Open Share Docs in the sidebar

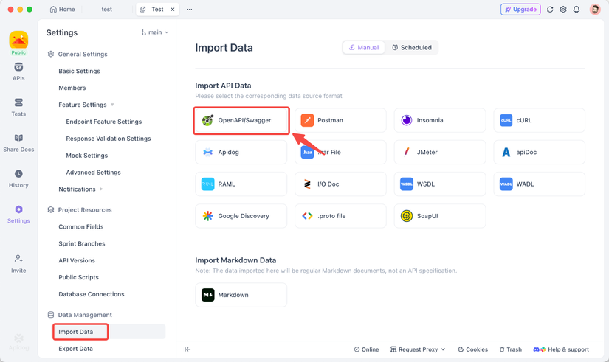coord(18,143)
